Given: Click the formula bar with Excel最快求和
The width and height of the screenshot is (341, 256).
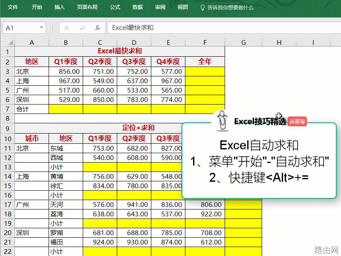Looking at the screenshot, I should 224,28.
